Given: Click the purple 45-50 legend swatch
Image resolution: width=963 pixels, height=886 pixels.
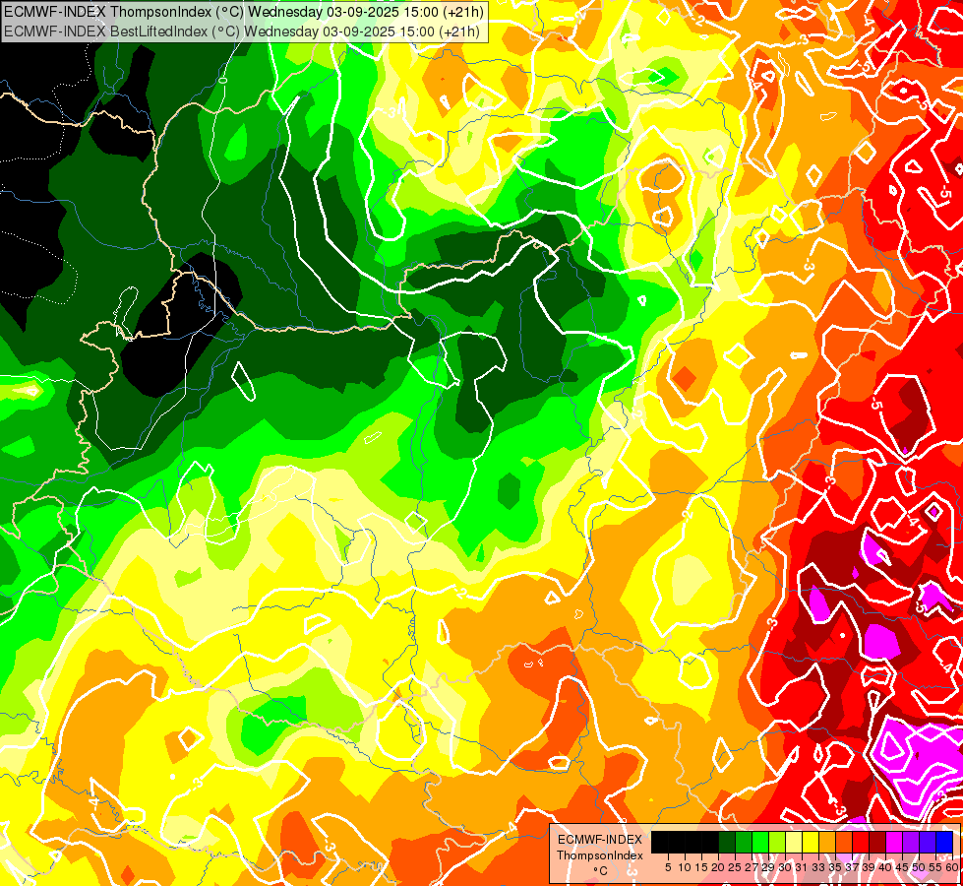Looking at the screenshot, I should tap(911, 842).
